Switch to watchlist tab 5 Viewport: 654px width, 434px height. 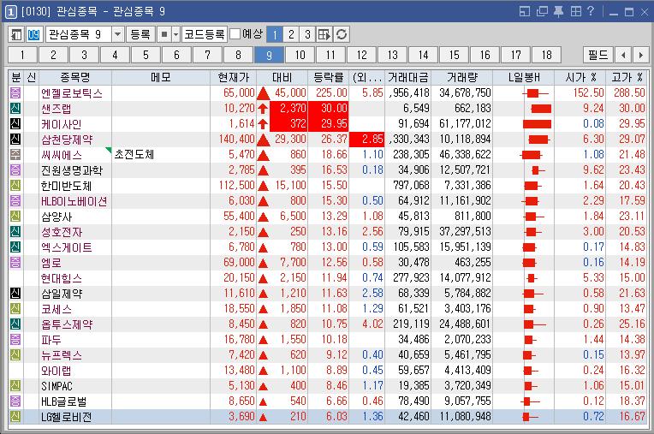(146, 55)
